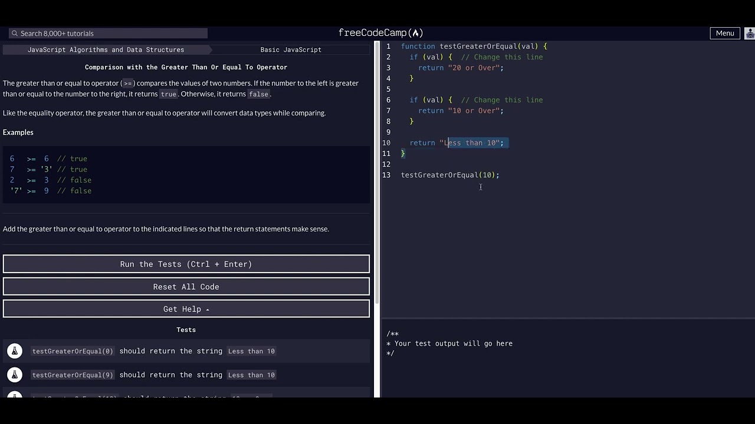
Task: Click example line "6 >= 6 // true"
Action: pos(48,159)
